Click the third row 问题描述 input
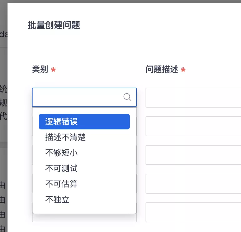Viewport: 241px width, 232px height. (193, 155)
